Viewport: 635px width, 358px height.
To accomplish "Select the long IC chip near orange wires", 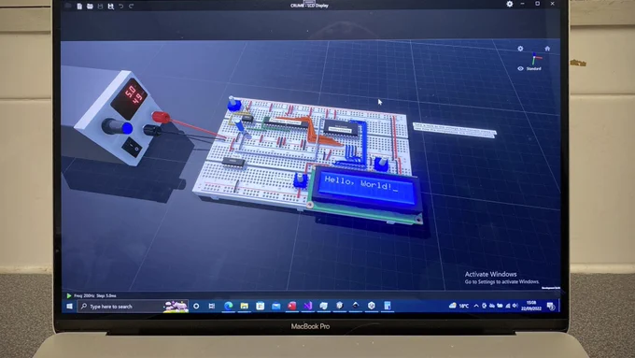I will pos(287,122).
